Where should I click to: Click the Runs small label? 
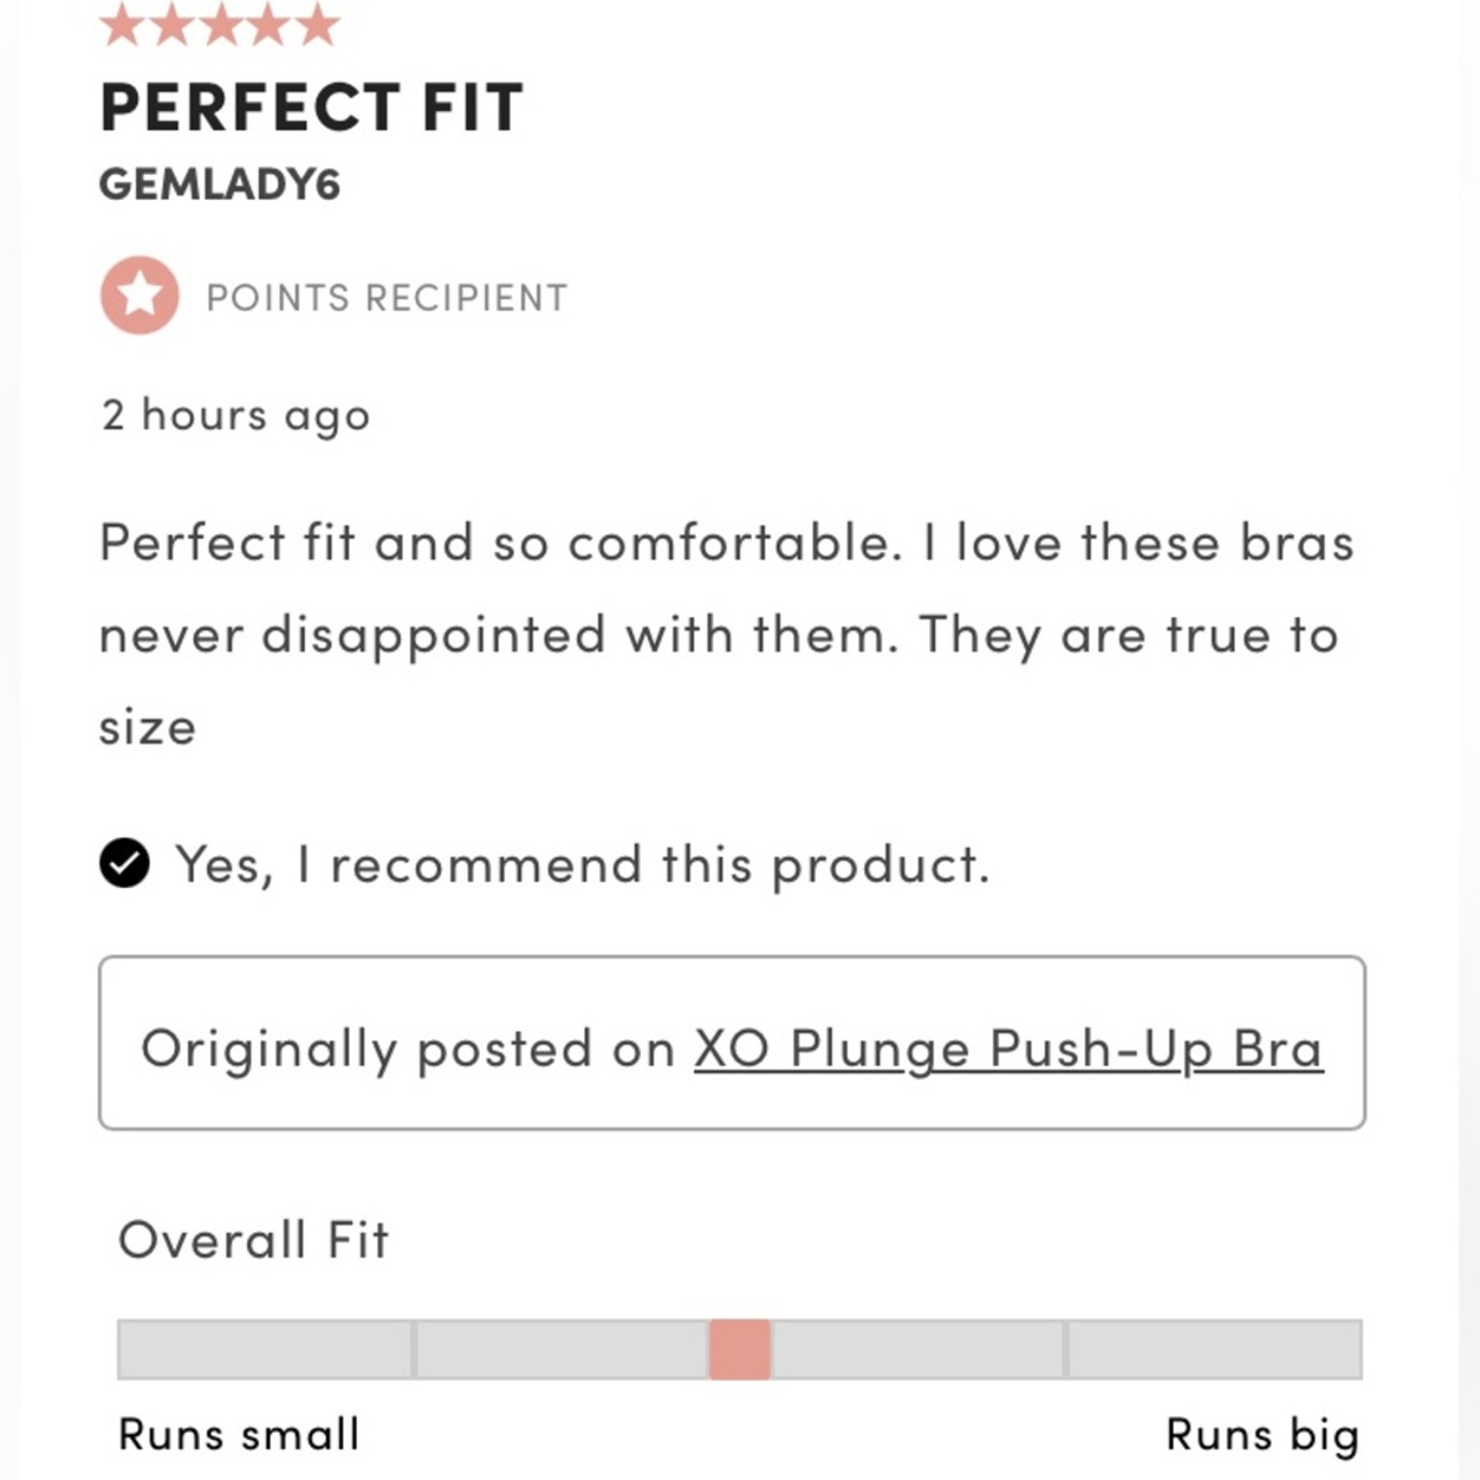click(x=239, y=1435)
